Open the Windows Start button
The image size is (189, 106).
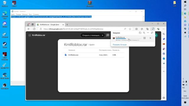click(x=185, y=2)
